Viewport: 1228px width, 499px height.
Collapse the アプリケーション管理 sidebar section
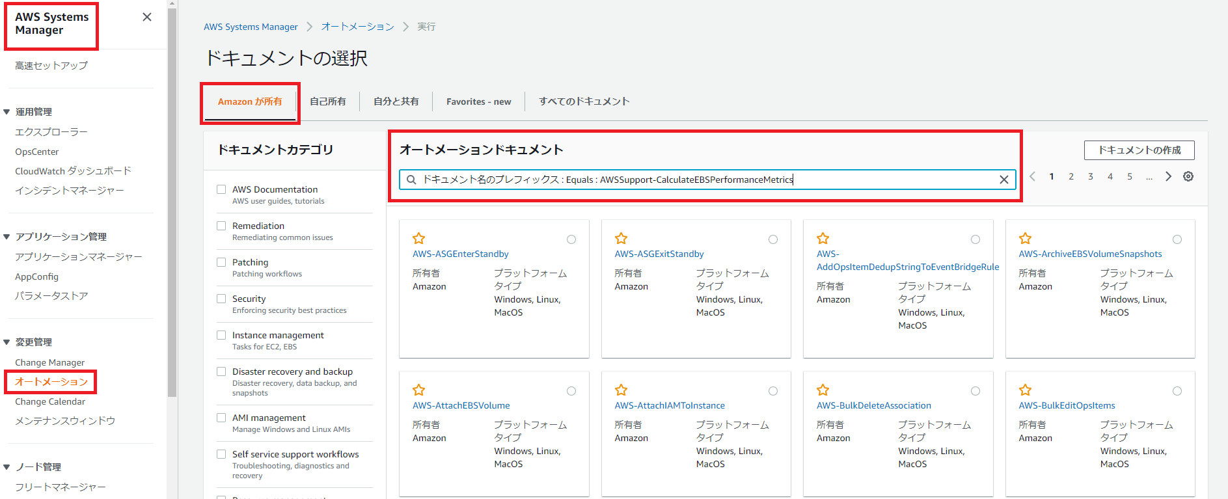tap(7, 237)
